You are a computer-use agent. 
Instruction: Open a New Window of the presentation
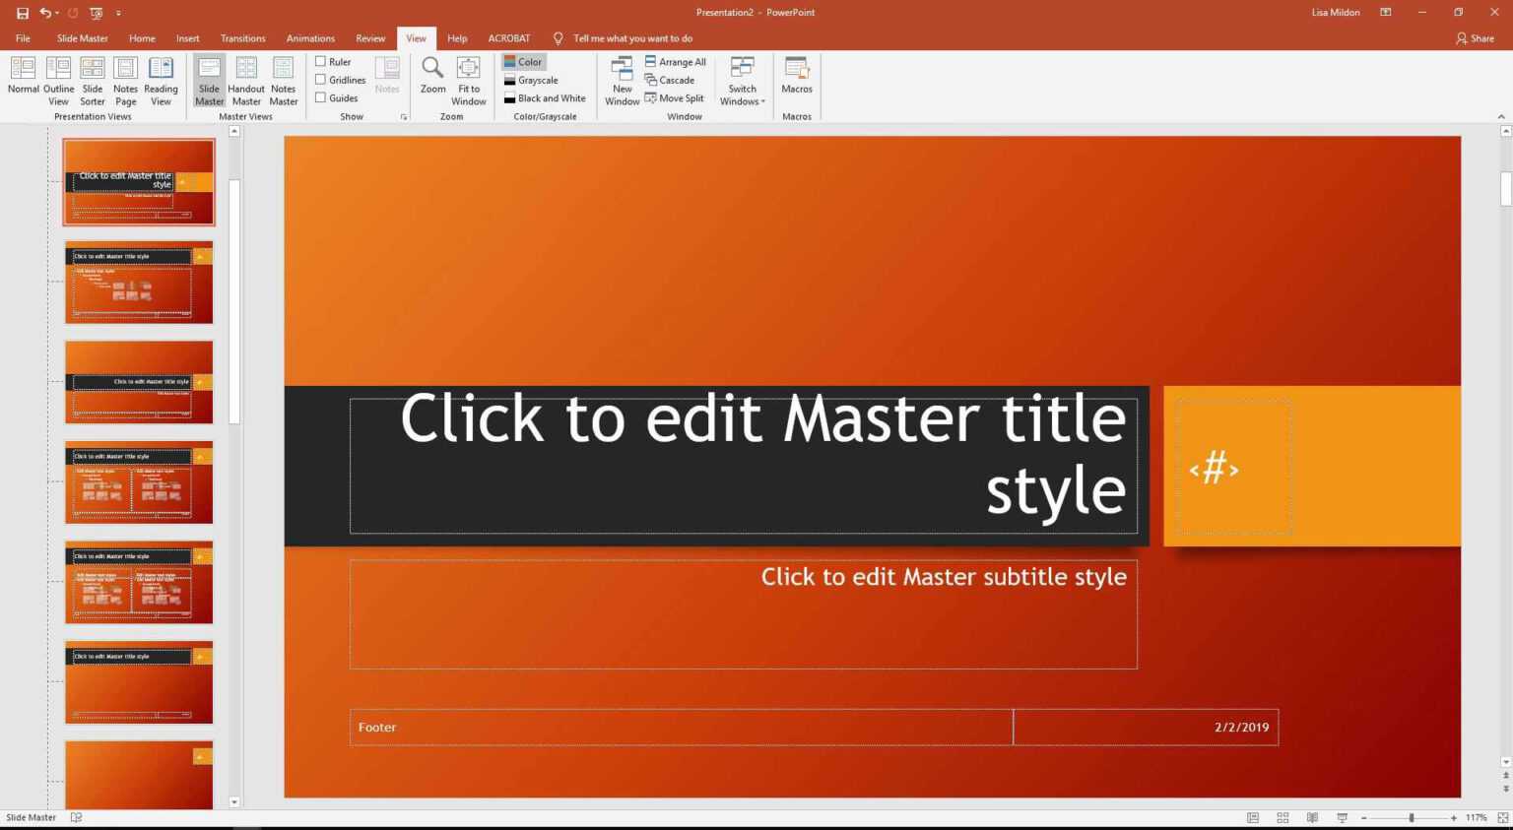pos(622,79)
